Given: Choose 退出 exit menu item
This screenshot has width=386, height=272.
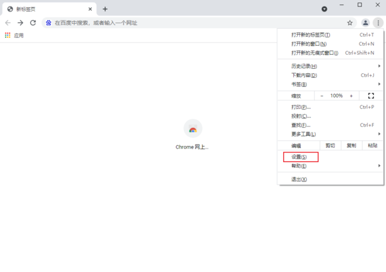Looking at the screenshot, I should tap(331, 179).
